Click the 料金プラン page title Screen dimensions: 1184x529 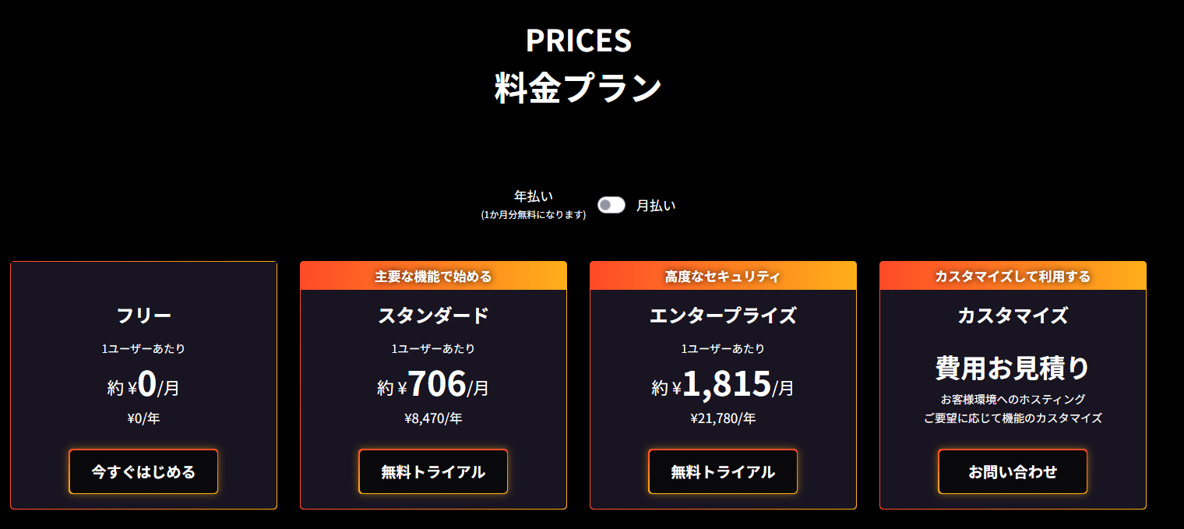(x=578, y=88)
